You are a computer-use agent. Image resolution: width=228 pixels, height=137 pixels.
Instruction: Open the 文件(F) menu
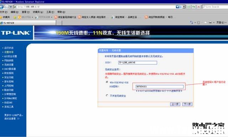tap(4, 12)
